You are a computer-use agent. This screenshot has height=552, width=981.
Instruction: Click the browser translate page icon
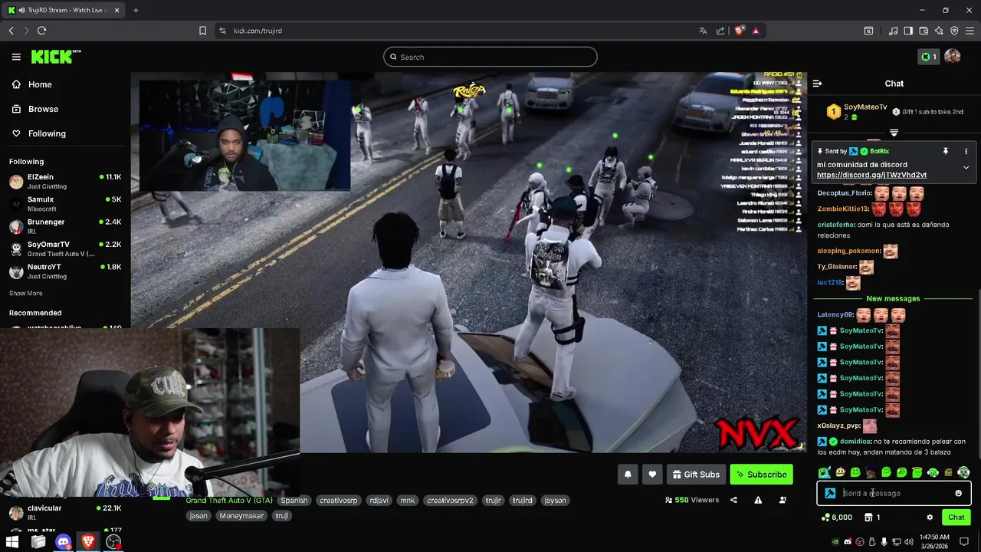point(703,31)
